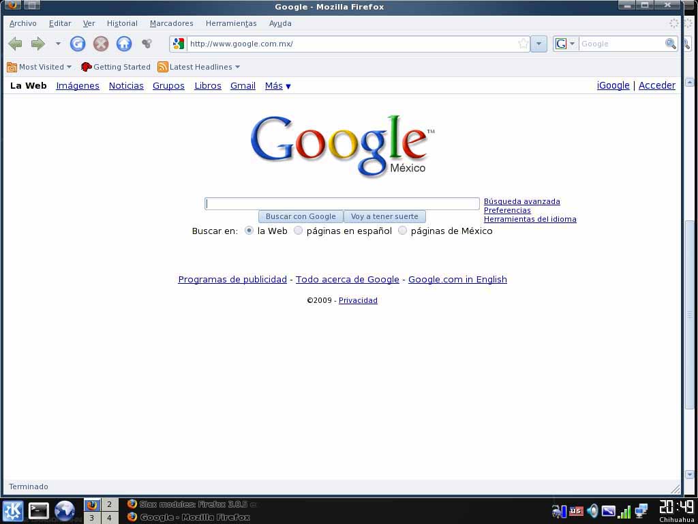Open the Marcadores menu
This screenshot has height=524, width=698.
(x=171, y=24)
